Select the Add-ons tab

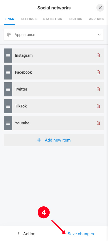click(96, 19)
